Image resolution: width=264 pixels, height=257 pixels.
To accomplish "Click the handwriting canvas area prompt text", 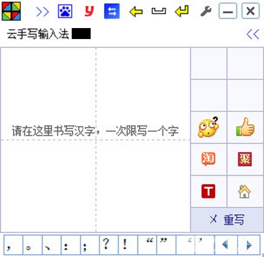I will pyautogui.click(x=95, y=130).
